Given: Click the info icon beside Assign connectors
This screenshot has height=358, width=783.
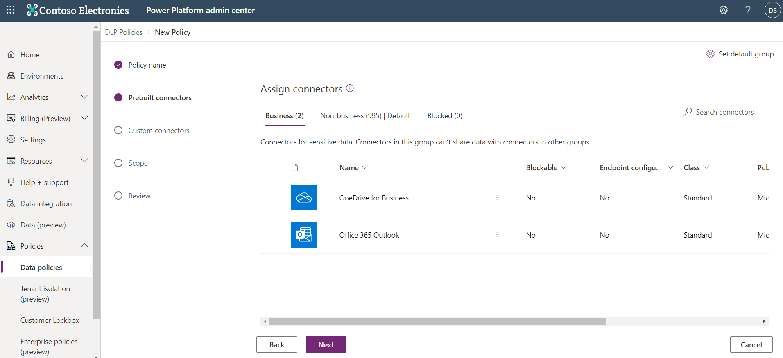Looking at the screenshot, I should pos(350,88).
